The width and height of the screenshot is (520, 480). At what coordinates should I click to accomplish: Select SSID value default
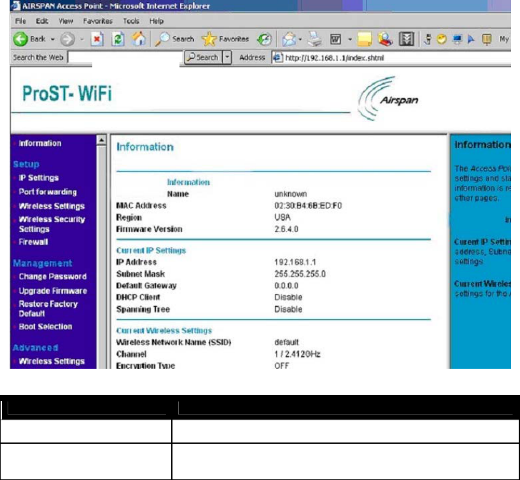pyautogui.click(x=286, y=342)
